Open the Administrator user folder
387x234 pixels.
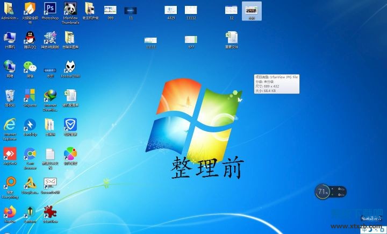(10, 9)
